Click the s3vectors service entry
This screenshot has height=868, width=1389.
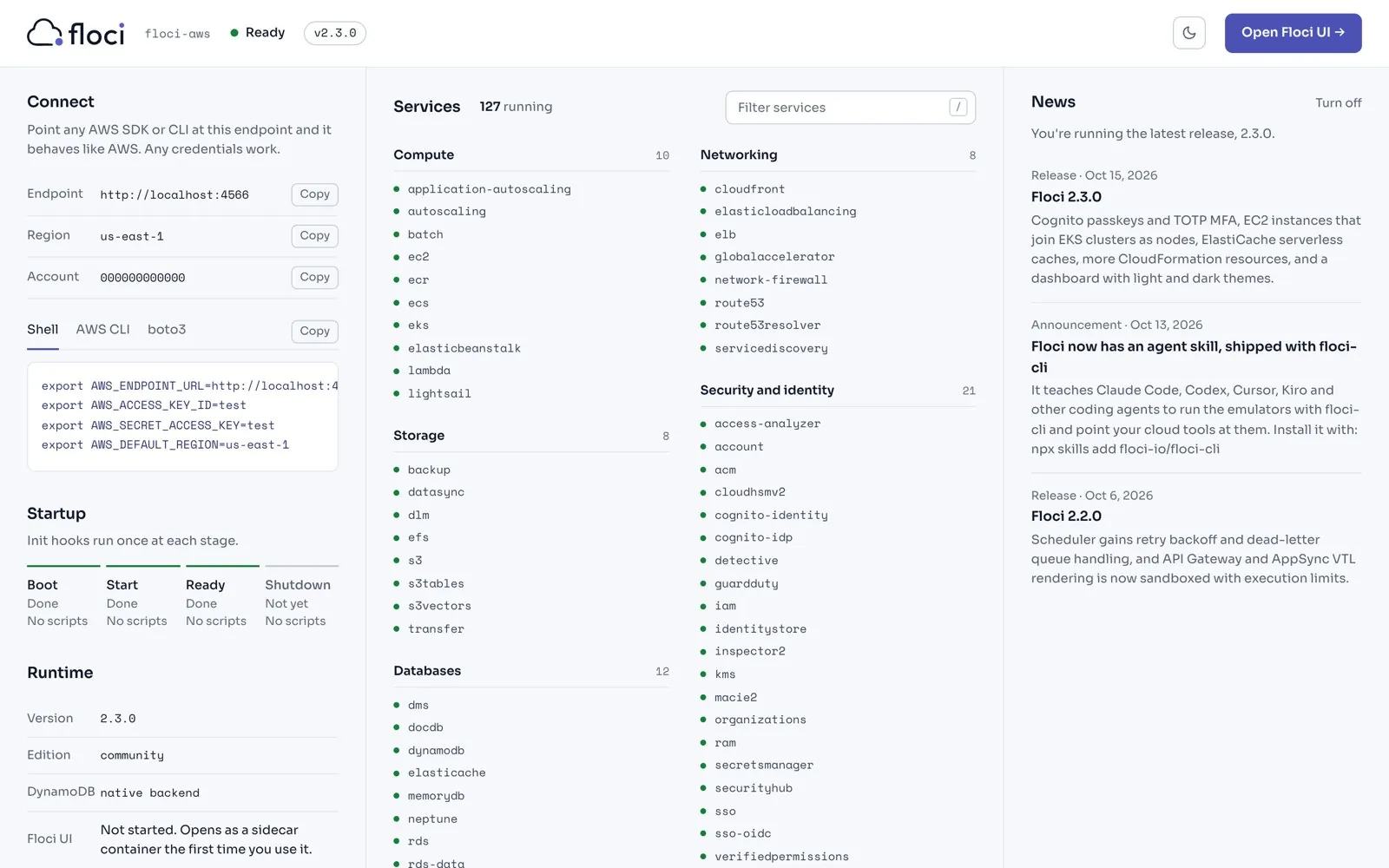point(439,606)
